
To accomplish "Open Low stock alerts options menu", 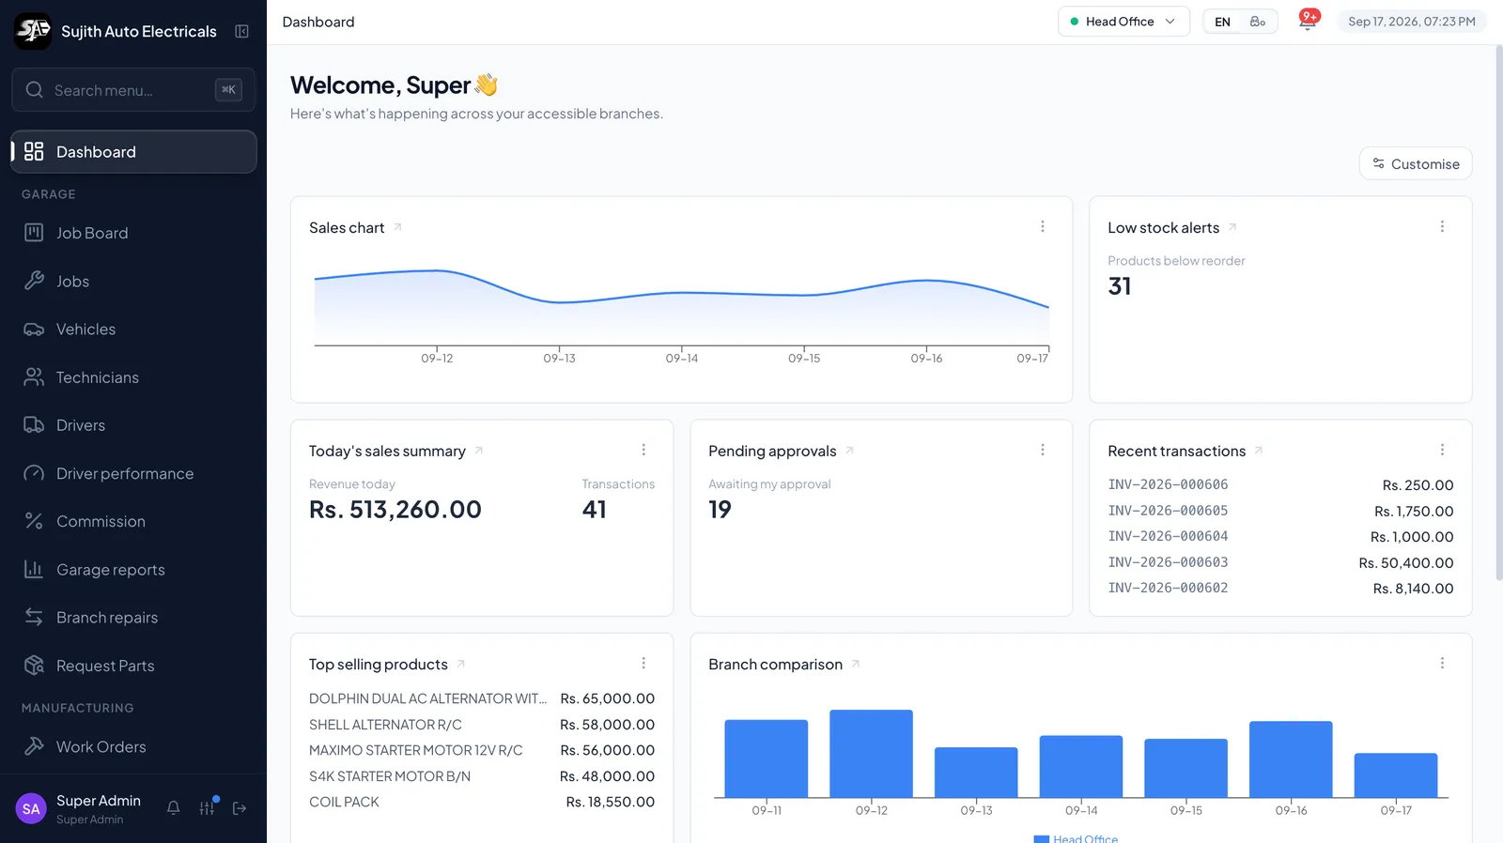I will [x=1442, y=226].
